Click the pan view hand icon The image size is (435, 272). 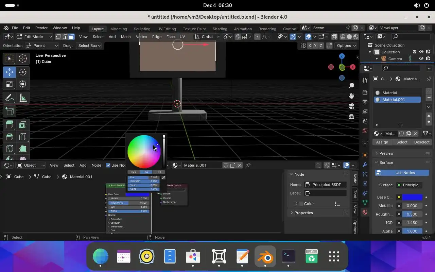pyautogui.click(x=351, y=96)
